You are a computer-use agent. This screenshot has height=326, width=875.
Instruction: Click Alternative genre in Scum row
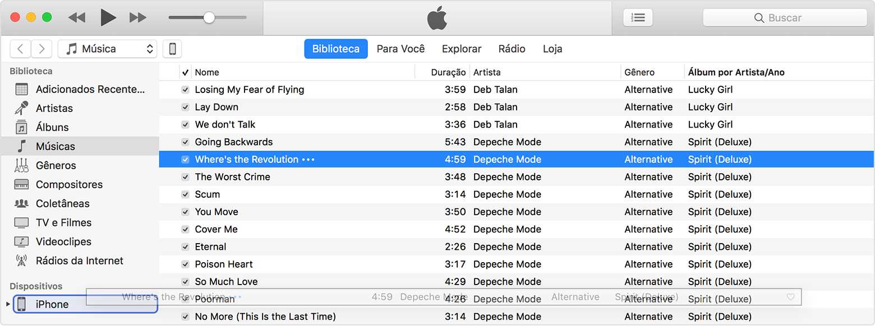click(x=648, y=194)
